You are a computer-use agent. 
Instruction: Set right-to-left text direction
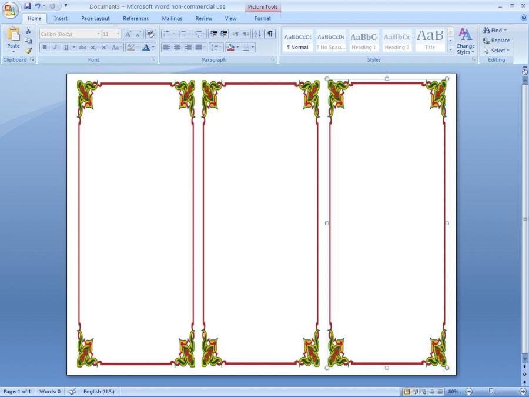246,34
